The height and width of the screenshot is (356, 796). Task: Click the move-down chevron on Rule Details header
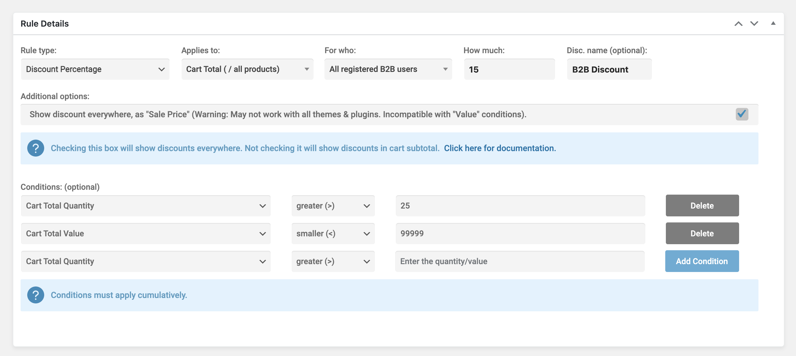(754, 23)
